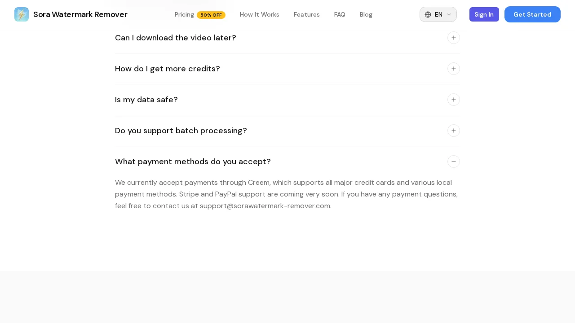Open "Is my data safe?" using its plus icon
This screenshot has width=575, height=323.
[453, 100]
